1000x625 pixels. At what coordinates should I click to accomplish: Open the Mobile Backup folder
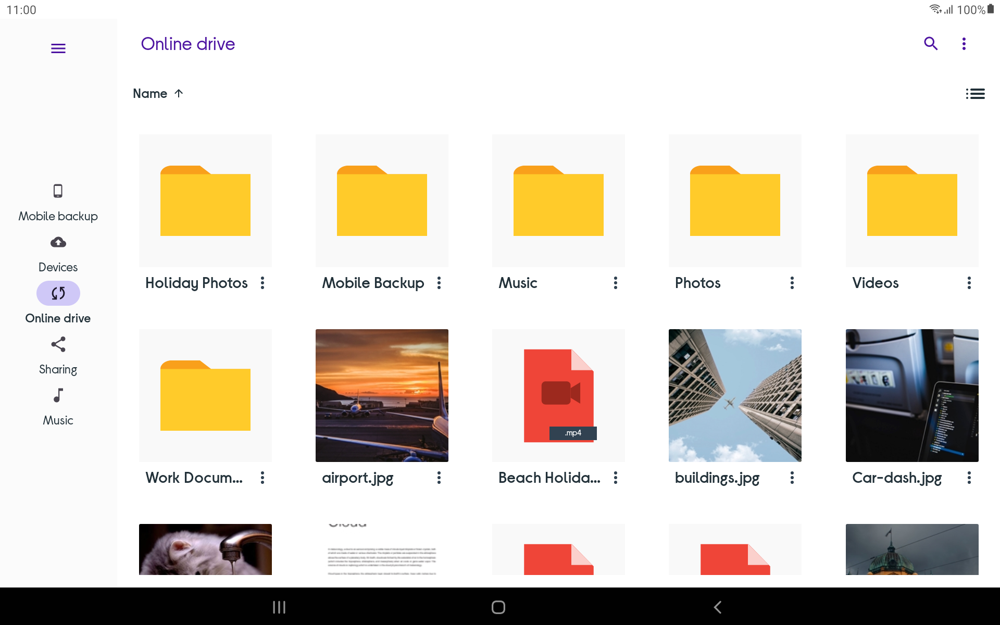pyautogui.click(x=382, y=201)
